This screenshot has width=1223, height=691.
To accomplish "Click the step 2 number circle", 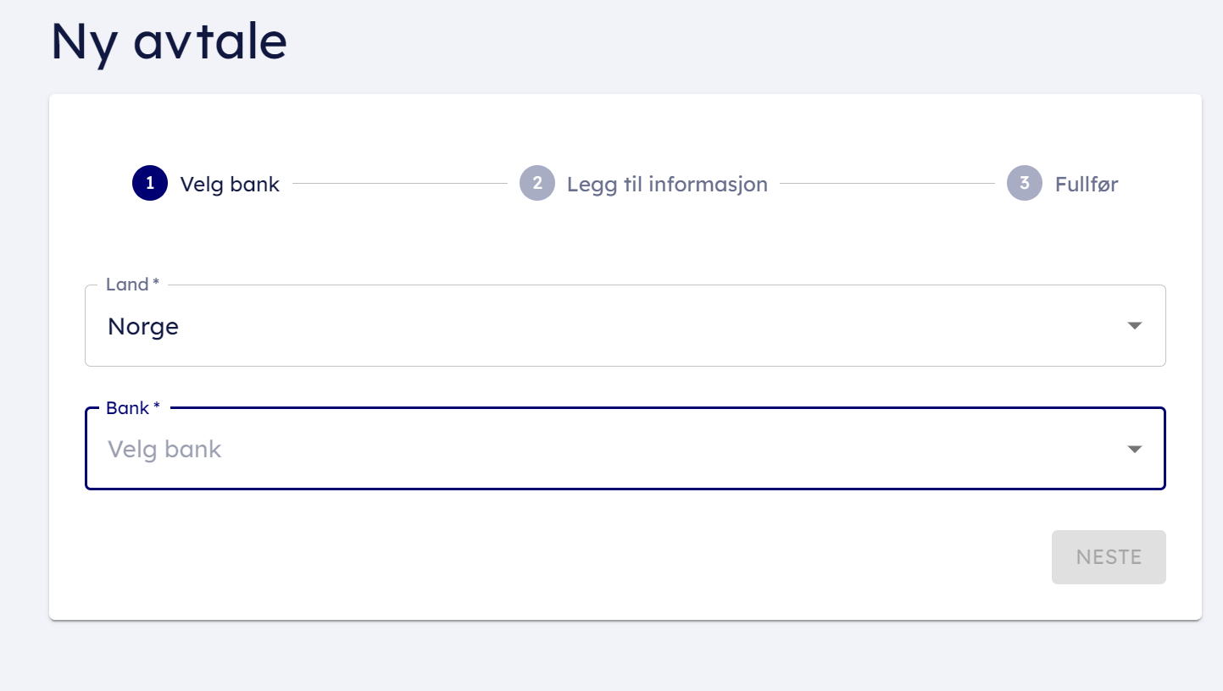I will 537,183.
